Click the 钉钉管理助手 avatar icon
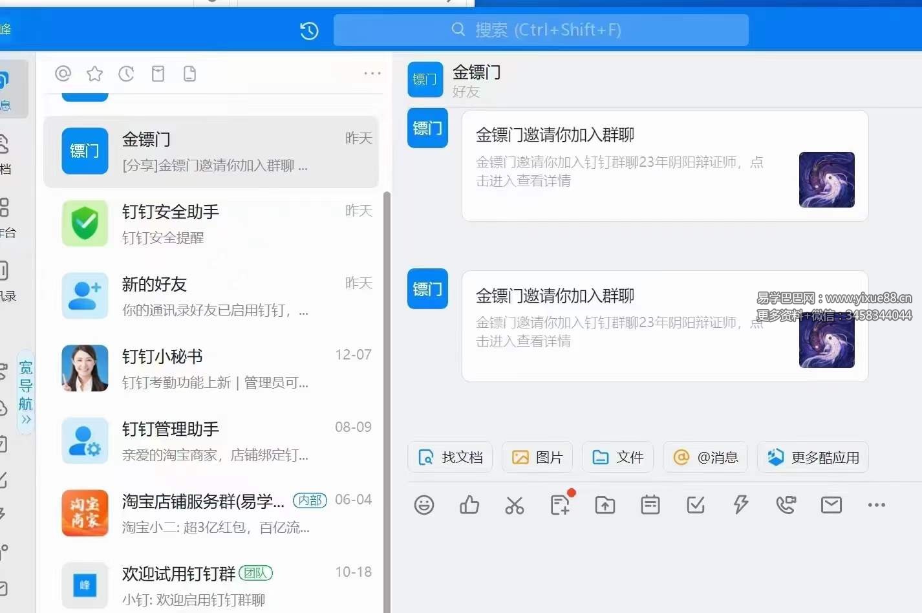The width and height of the screenshot is (922, 613). coord(85,441)
